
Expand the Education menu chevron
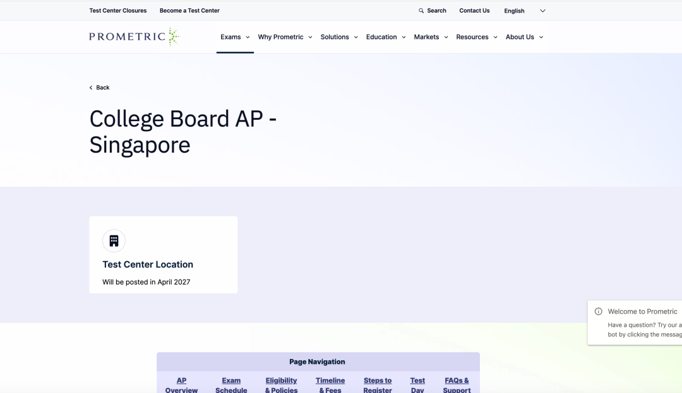pyautogui.click(x=404, y=37)
